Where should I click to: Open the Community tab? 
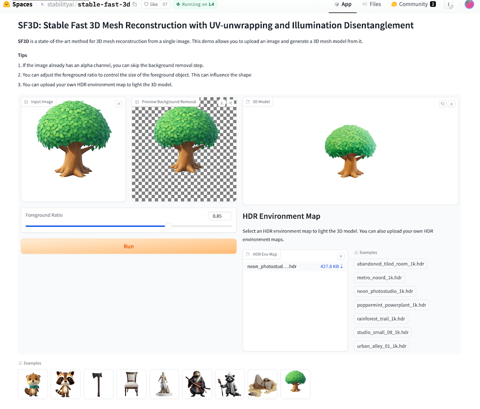coord(413,4)
